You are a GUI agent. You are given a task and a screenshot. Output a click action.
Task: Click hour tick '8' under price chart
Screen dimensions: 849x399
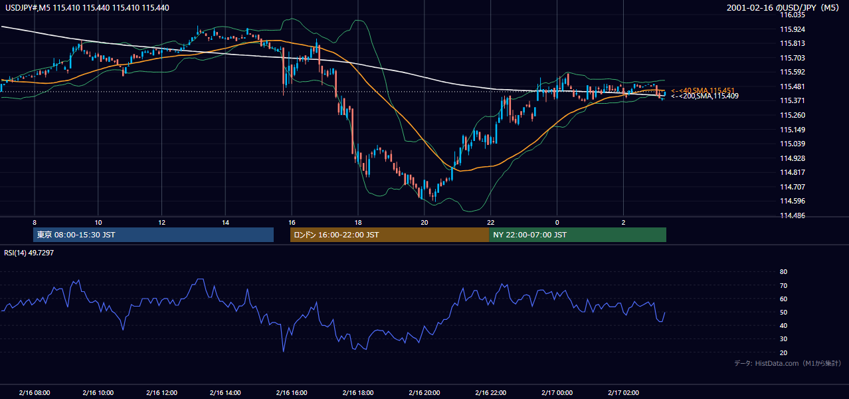click(35, 222)
